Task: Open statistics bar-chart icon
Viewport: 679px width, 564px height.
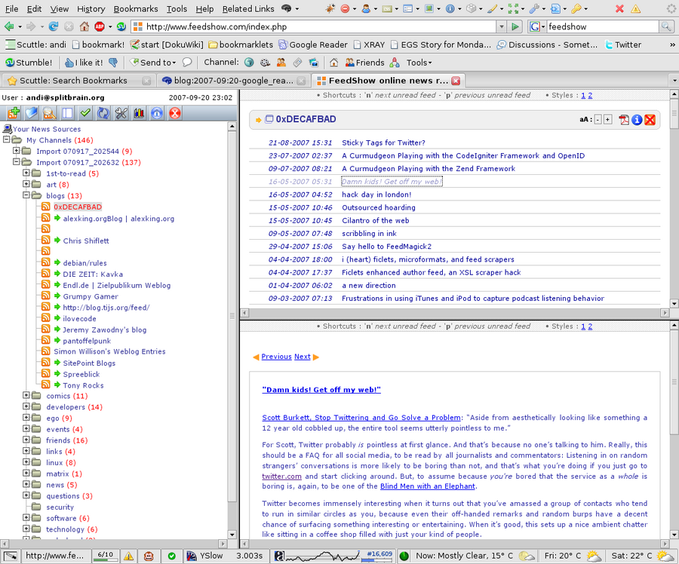Action: tap(139, 113)
